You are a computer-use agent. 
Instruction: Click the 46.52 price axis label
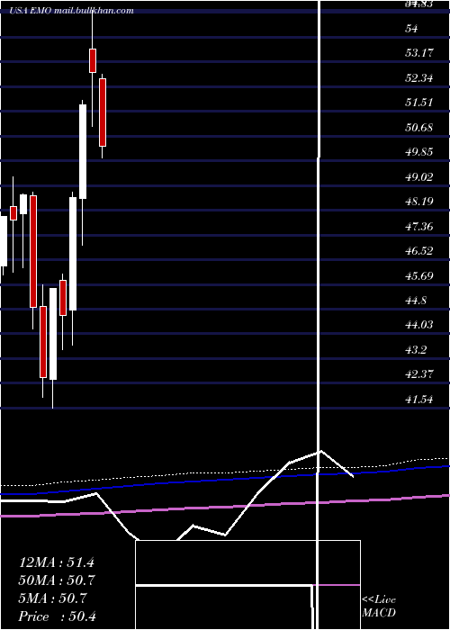419,251
